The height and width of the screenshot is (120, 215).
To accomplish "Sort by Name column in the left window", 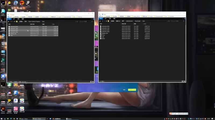I will tap(19, 24).
